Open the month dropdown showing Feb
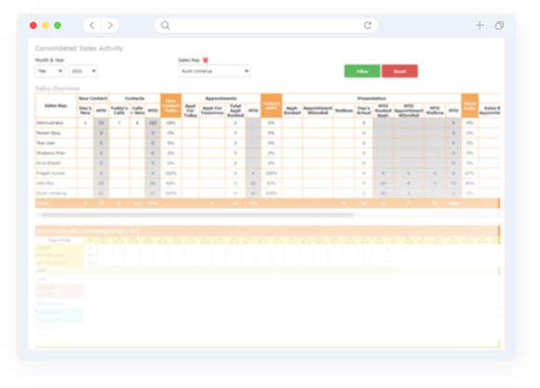Screen dimensions: 540x388 (x=49, y=71)
